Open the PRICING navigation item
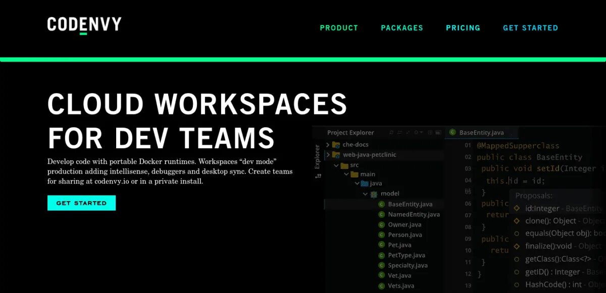Image resolution: width=606 pixels, height=293 pixels. click(463, 28)
